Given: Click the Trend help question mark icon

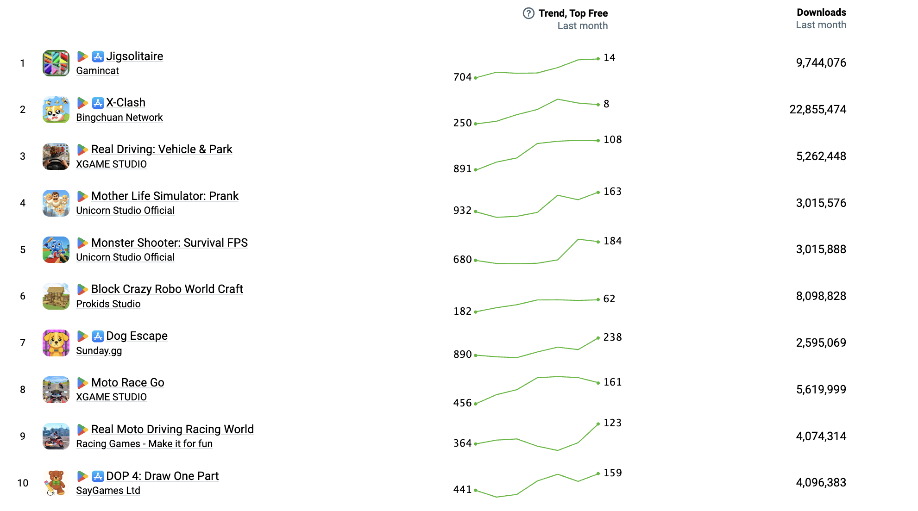Looking at the screenshot, I should (528, 13).
